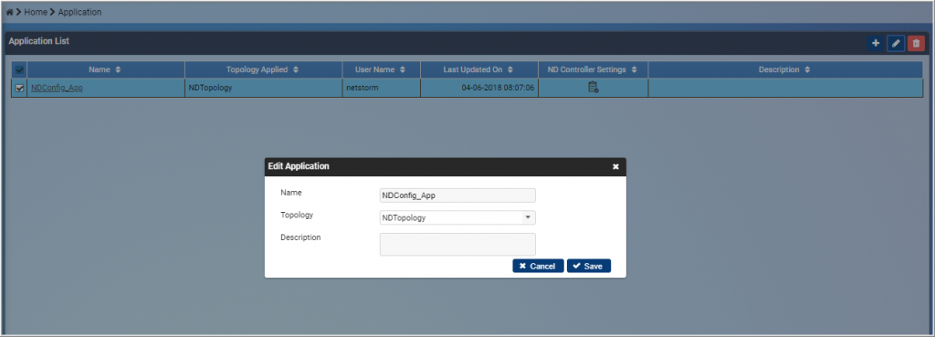Viewport: 935px width, 337px height.
Task: Open ND Controller Settings clipboard icon
Action: pos(593,88)
